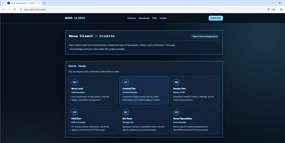Click the Render & ESP role label
Screen dimensions: 285x143
click(x=179, y=92)
